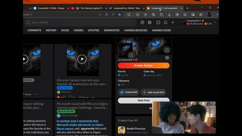The width and height of the screenshot is (242, 136).
Task: Click the New Post button
Action: [144, 100]
